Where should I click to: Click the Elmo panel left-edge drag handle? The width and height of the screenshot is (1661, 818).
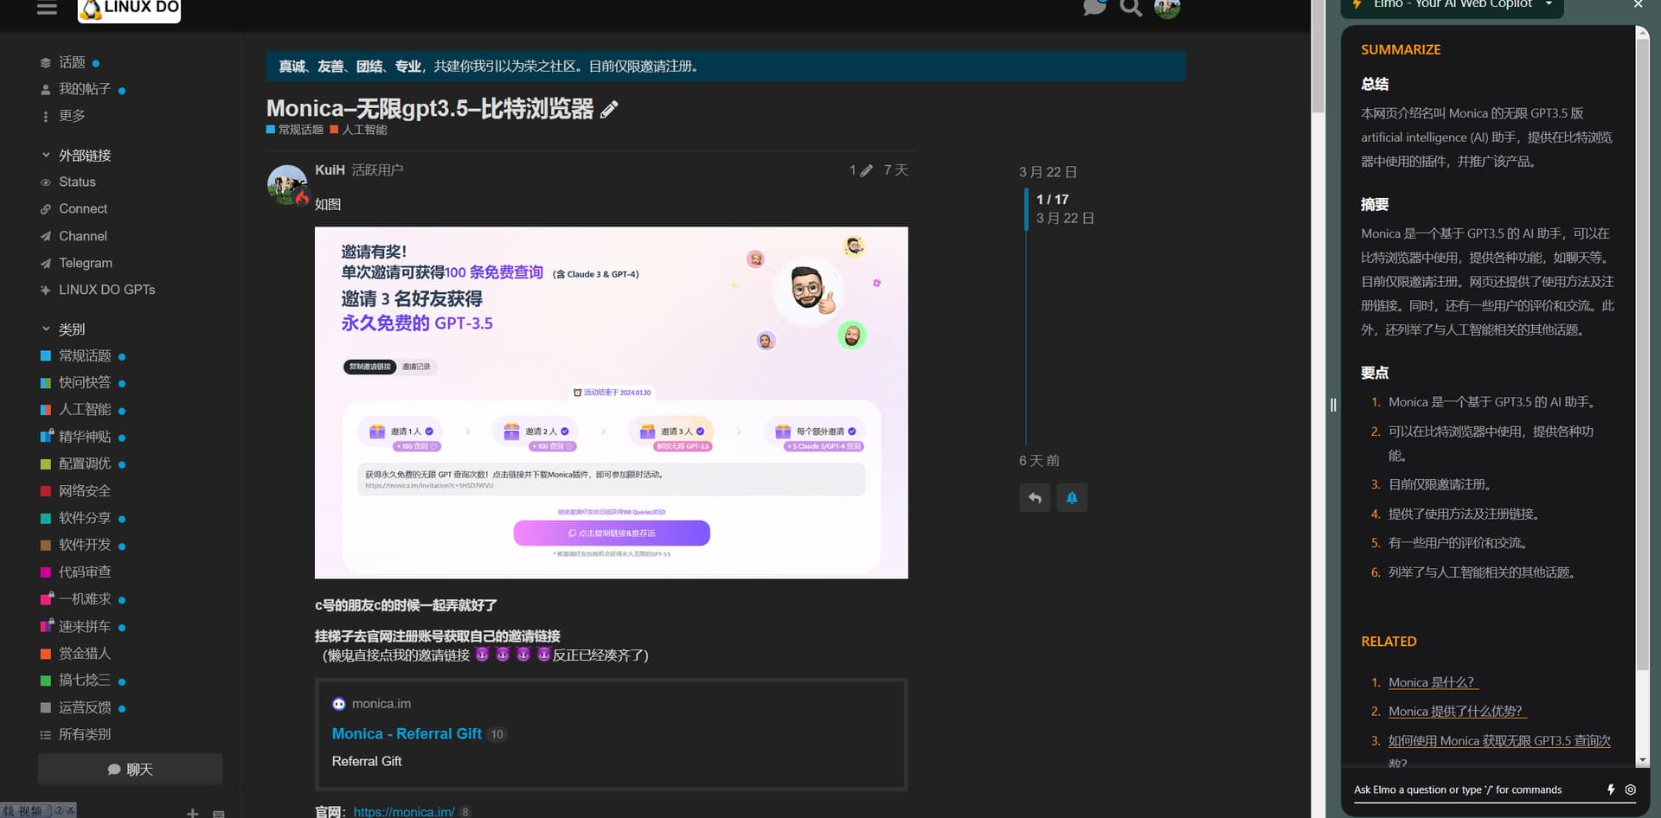pyautogui.click(x=1333, y=405)
